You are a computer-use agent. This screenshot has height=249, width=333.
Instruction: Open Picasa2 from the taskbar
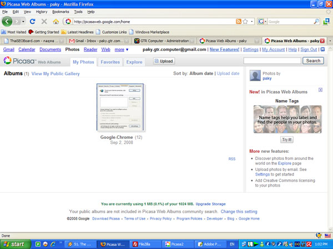[177, 244]
